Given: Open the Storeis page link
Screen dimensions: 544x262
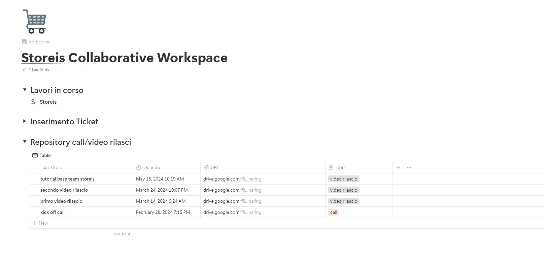Looking at the screenshot, I should point(48,102).
